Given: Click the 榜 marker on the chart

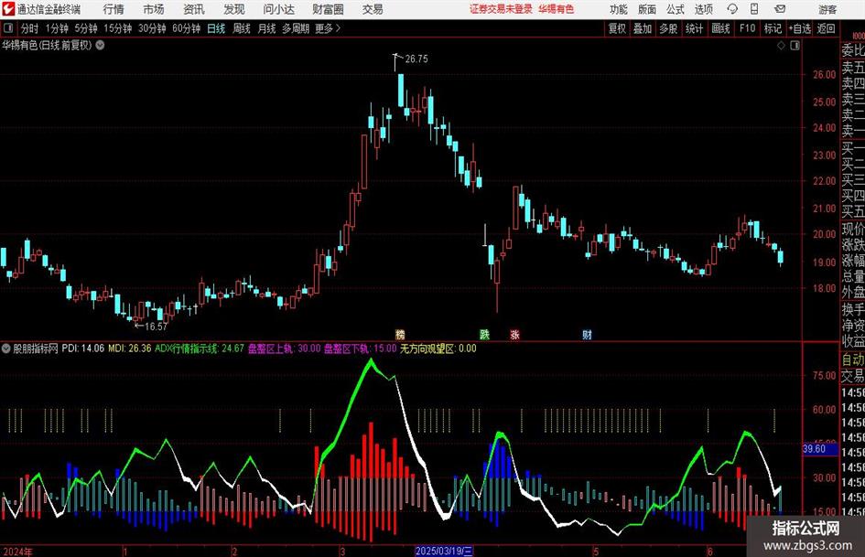Looking at the screenshot, I should pos(400,334).
